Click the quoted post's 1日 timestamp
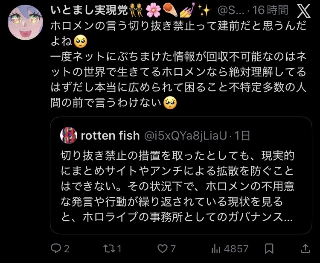This screenshot has width=320, height=263. click(x=242, y=136)
